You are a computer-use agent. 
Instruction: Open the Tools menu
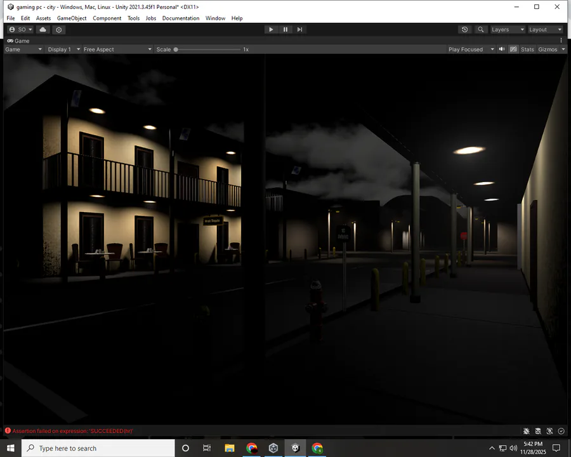click(x=134, y=18)
